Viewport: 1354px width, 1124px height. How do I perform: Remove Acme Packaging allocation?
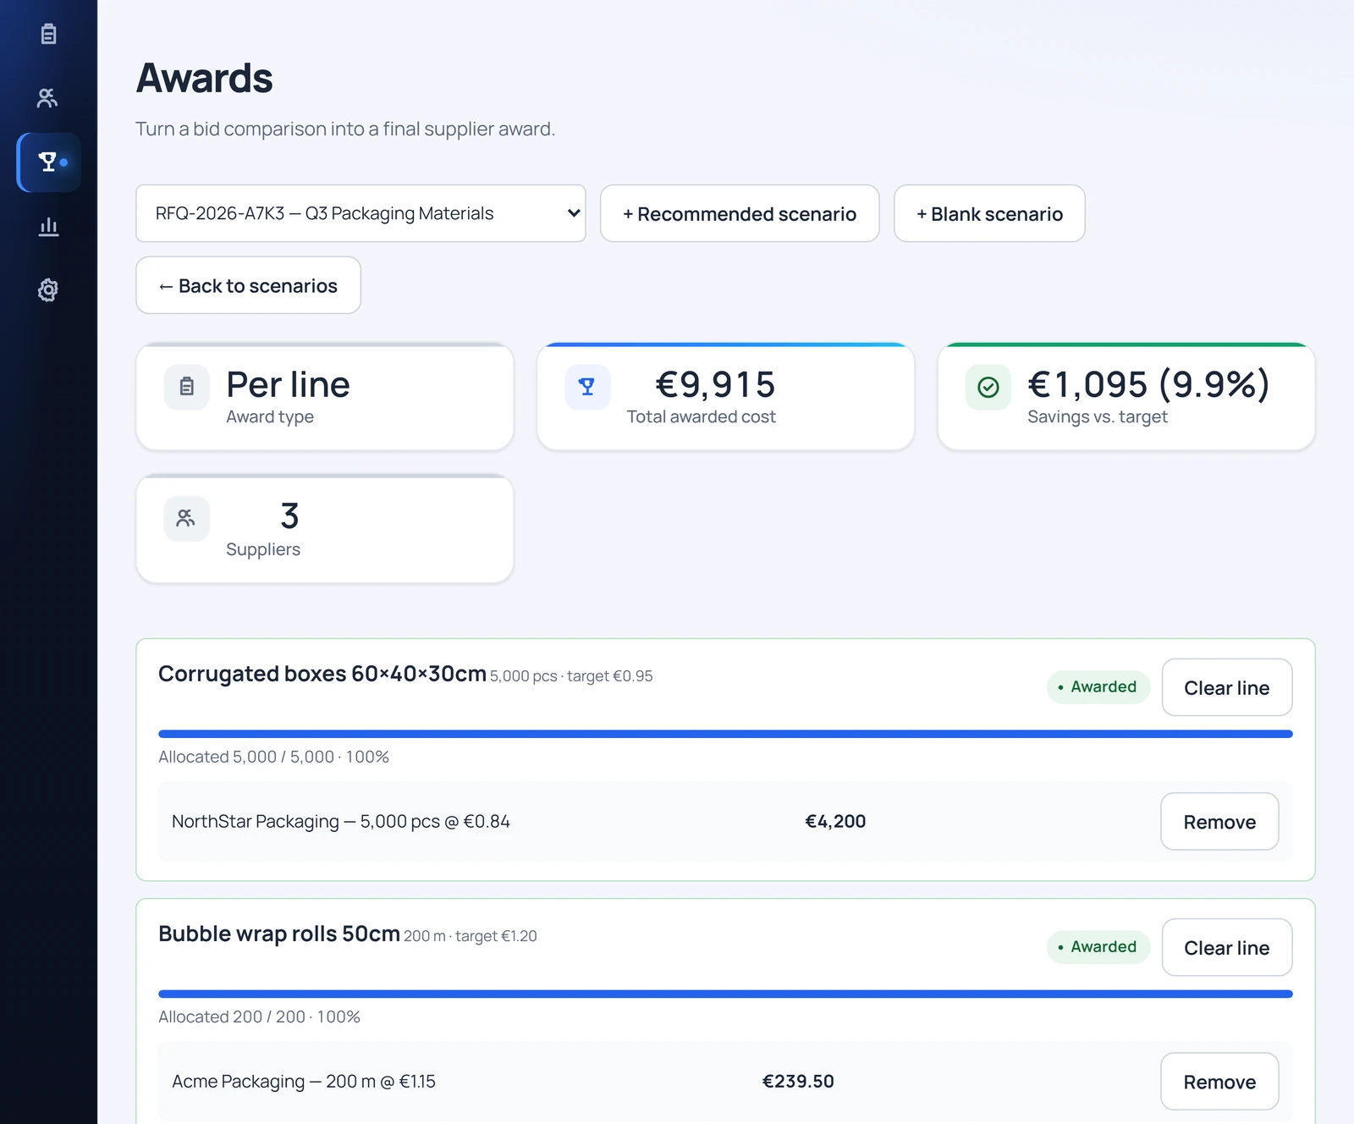[1219, 1081]
